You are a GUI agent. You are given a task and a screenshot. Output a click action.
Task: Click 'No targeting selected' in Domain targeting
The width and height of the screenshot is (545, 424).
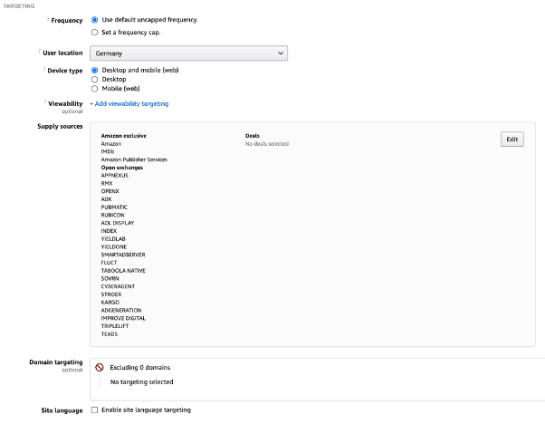[141, 382]
